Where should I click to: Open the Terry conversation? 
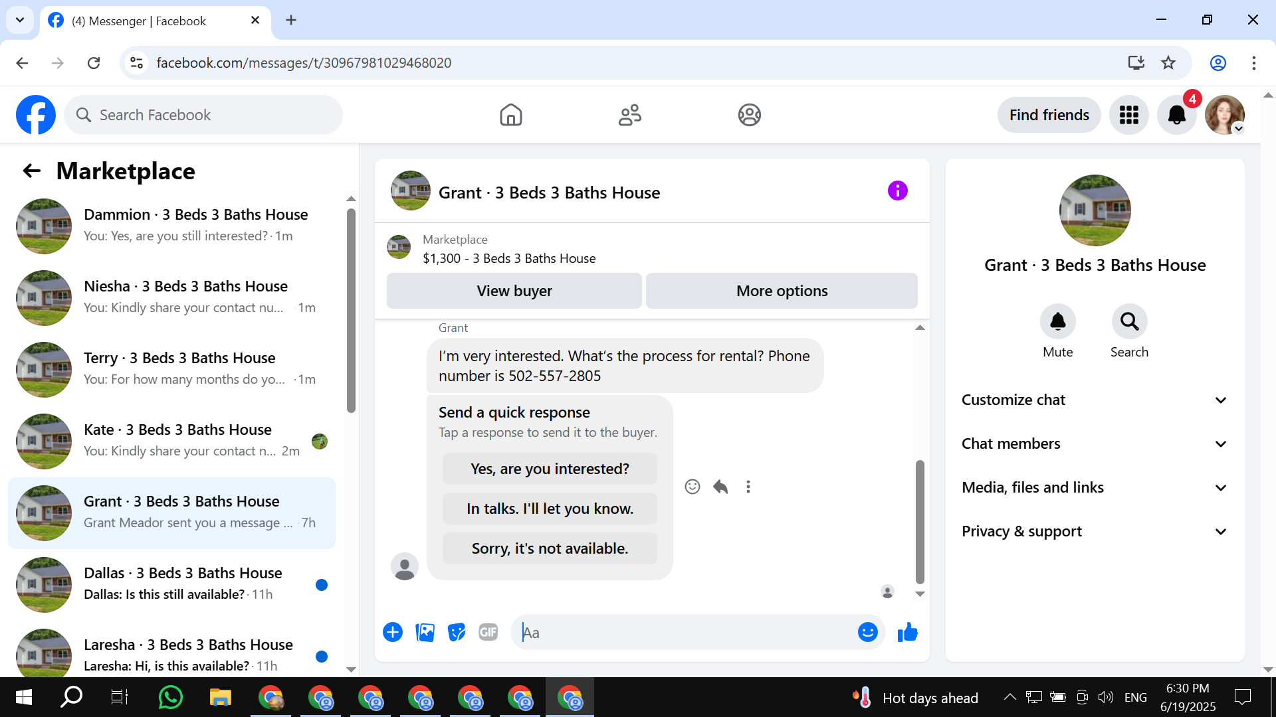pyautogui.click(x=172, y=370)
